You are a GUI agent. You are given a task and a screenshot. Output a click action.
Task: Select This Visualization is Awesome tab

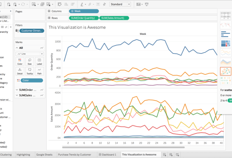click(x=139, y=155)
